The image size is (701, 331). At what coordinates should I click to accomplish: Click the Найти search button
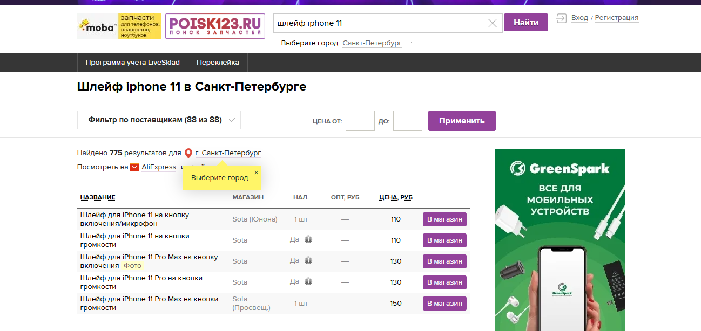click(x=526, y=23)
